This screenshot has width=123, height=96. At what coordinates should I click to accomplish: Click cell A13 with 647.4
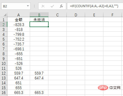point(19,78)
